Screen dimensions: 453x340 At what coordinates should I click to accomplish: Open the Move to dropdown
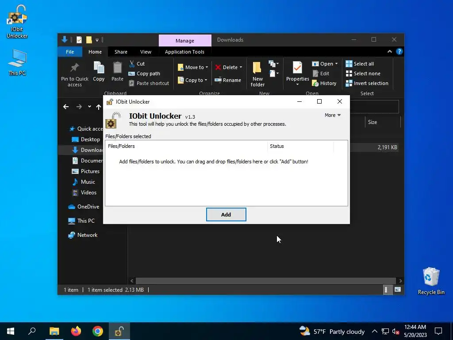(193, 67)
